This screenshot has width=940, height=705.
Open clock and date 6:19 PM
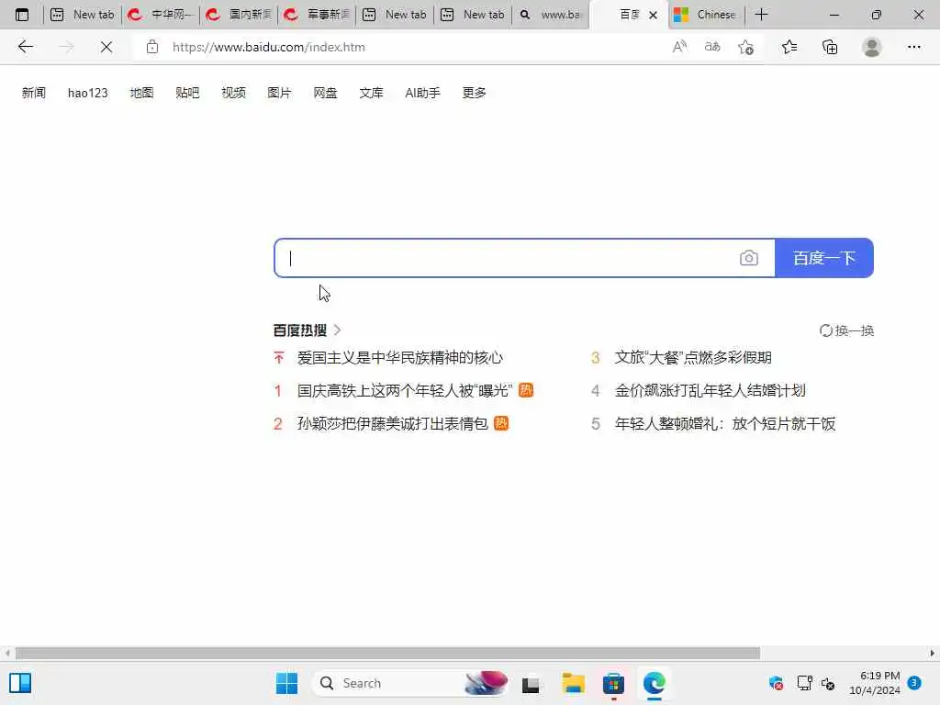pos(875,683)
